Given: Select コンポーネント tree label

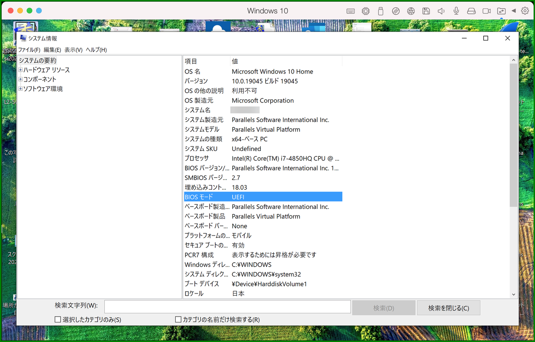Looking at the screenshot, I should point(40,79).
